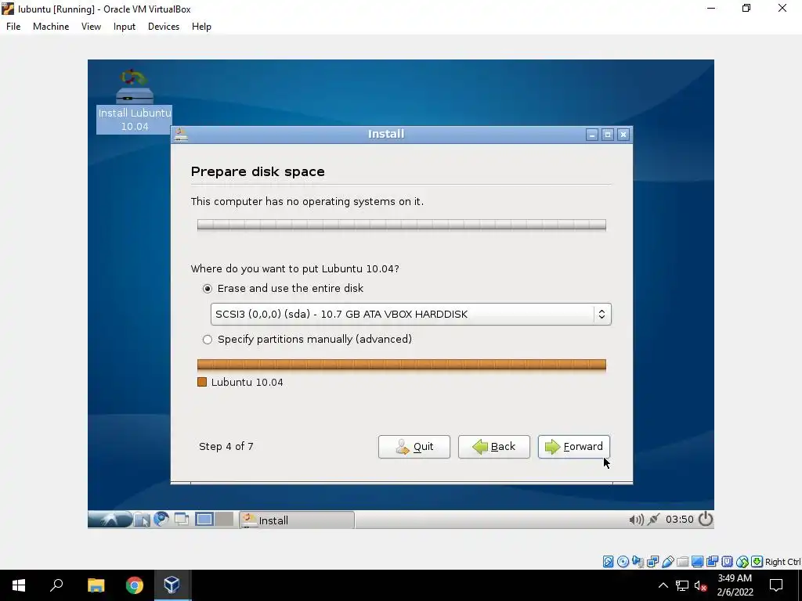The image size is (802, 601).
Task: Click the VirtualBox keyboard capture indicator
Action: click(x=757, y=562)
